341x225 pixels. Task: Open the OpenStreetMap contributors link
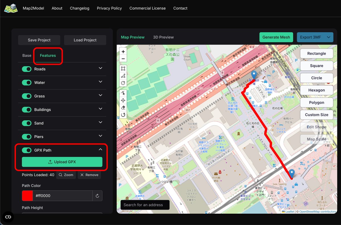[317, 212]
